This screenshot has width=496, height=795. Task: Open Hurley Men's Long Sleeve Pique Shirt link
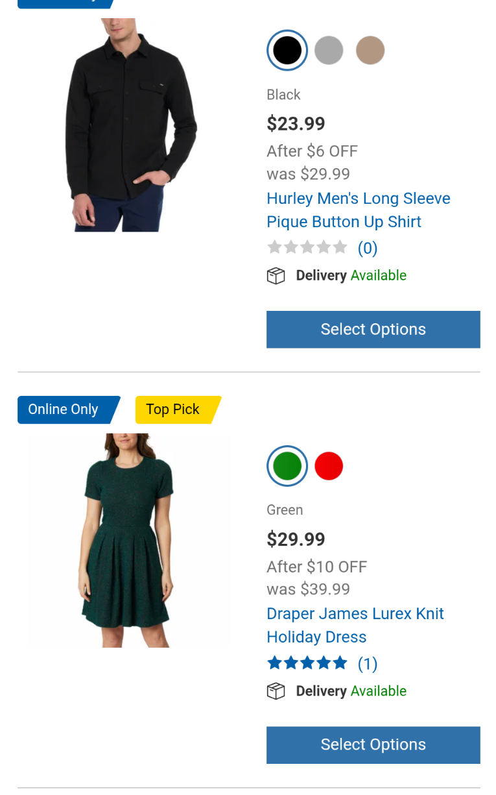pos(358,210)
